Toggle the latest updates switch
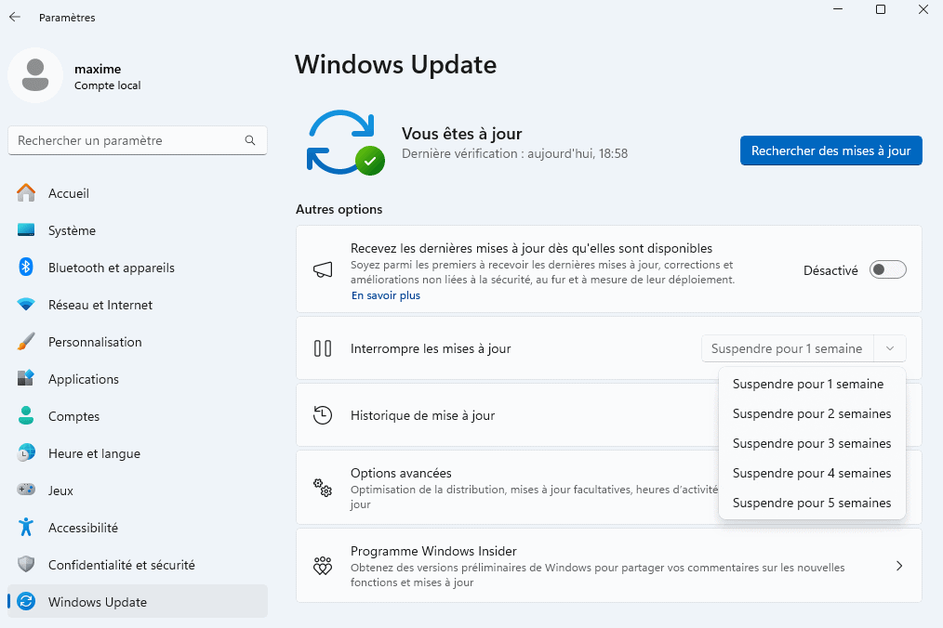This screenshot has width=943, height=628. [888, 269]
